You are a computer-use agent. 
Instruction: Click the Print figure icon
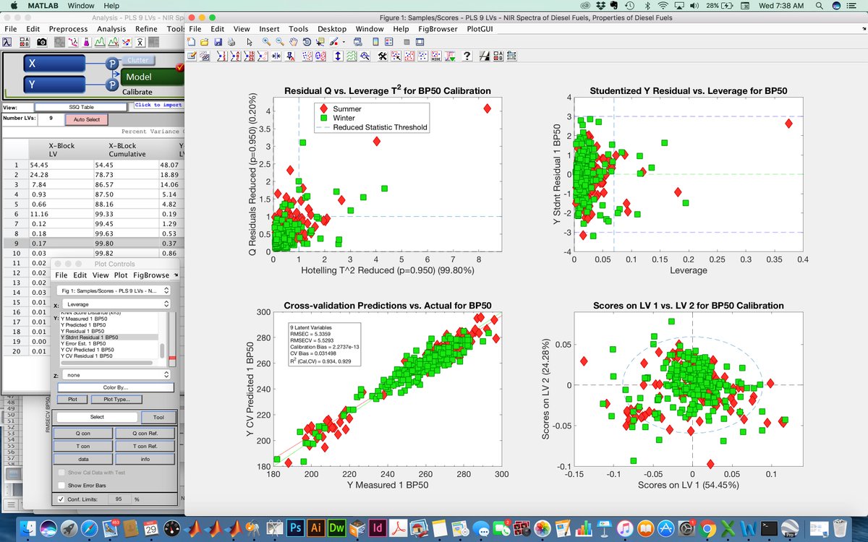[x=231, y=42]
